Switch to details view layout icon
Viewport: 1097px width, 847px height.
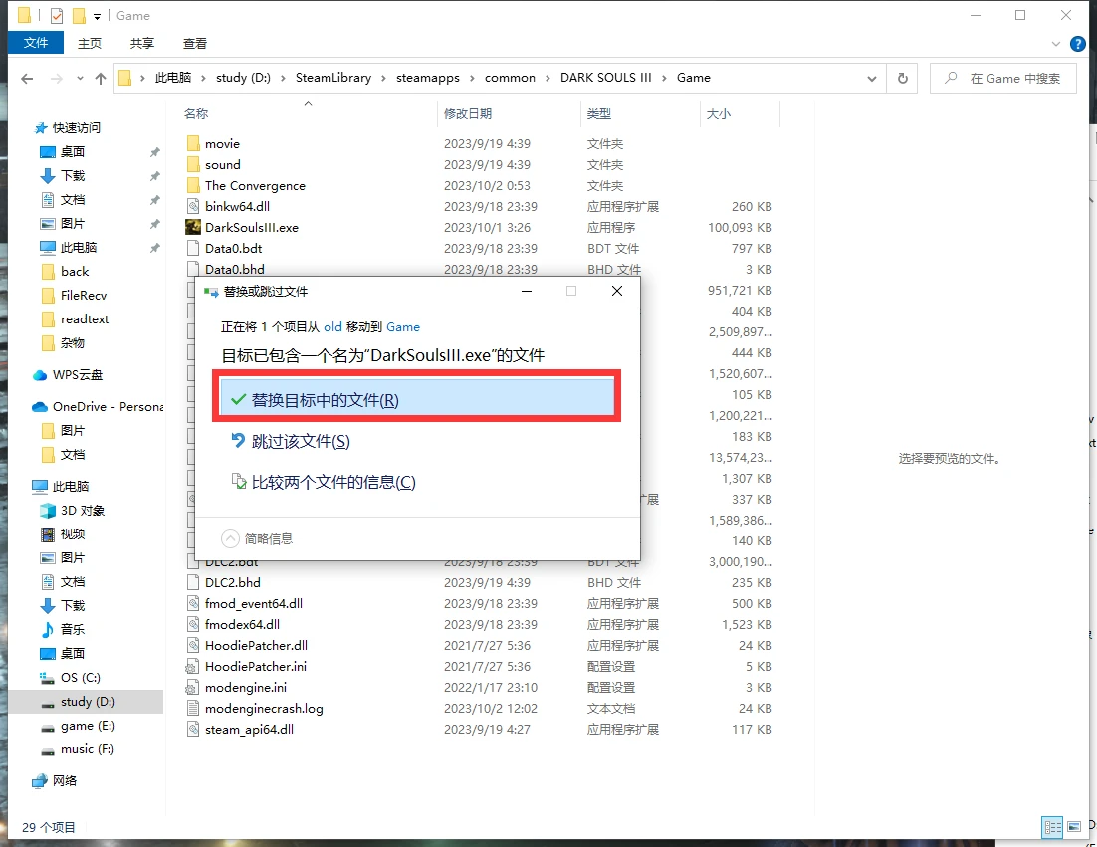(1052, 827)
